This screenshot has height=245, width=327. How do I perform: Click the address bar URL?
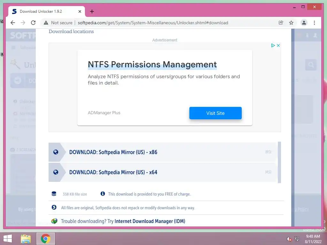tap(153, 23)
